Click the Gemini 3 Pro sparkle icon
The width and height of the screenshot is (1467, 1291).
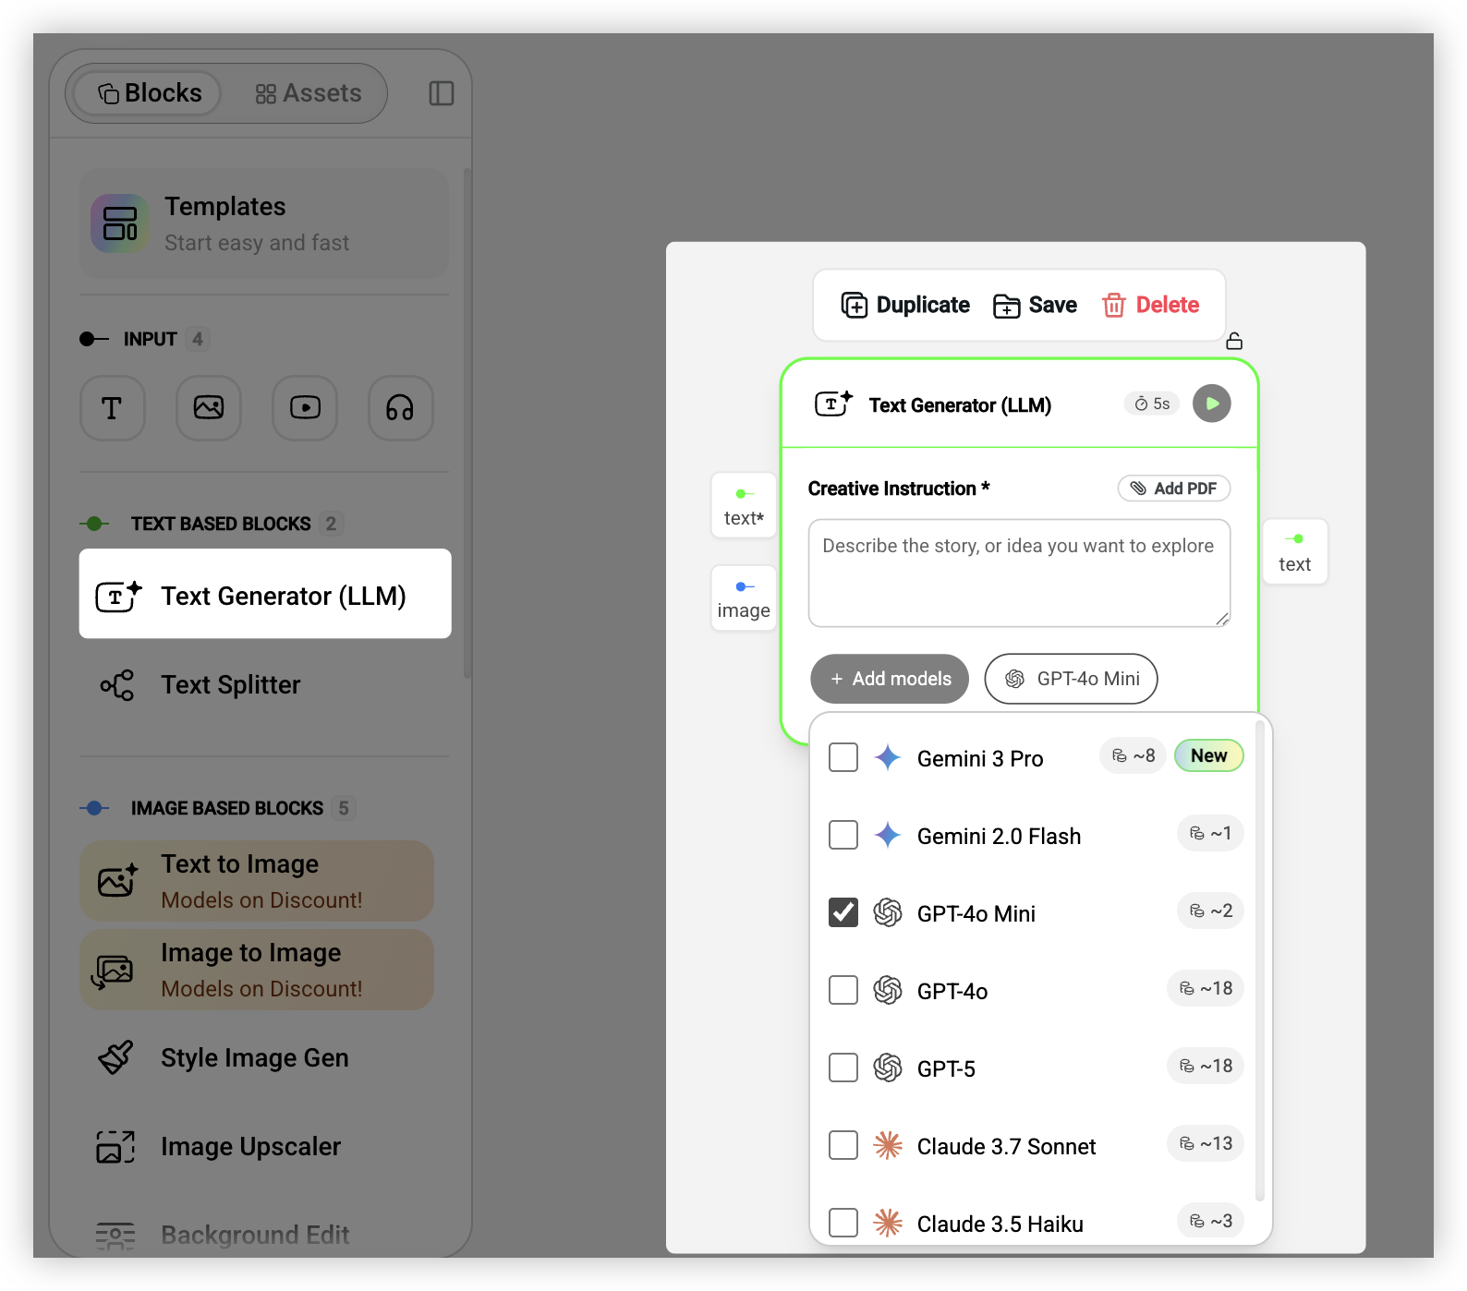pyautogui.click(x=888, y=757)
